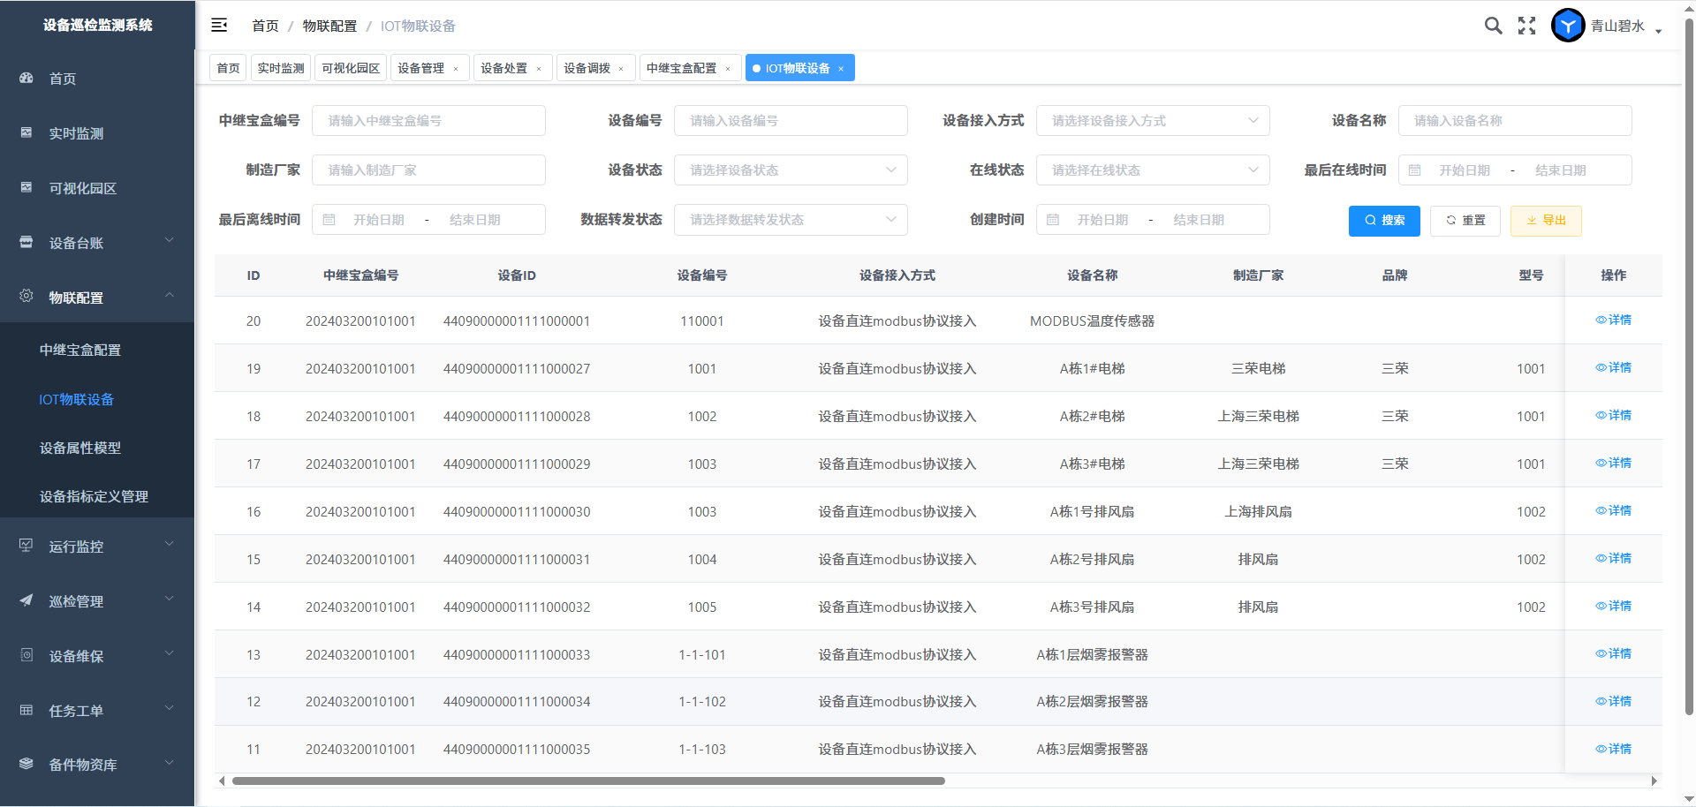The height and width of the screenshot is (807, 1696).
Task: Open the 设备状态 dropdown
Action: click(790, 170)
